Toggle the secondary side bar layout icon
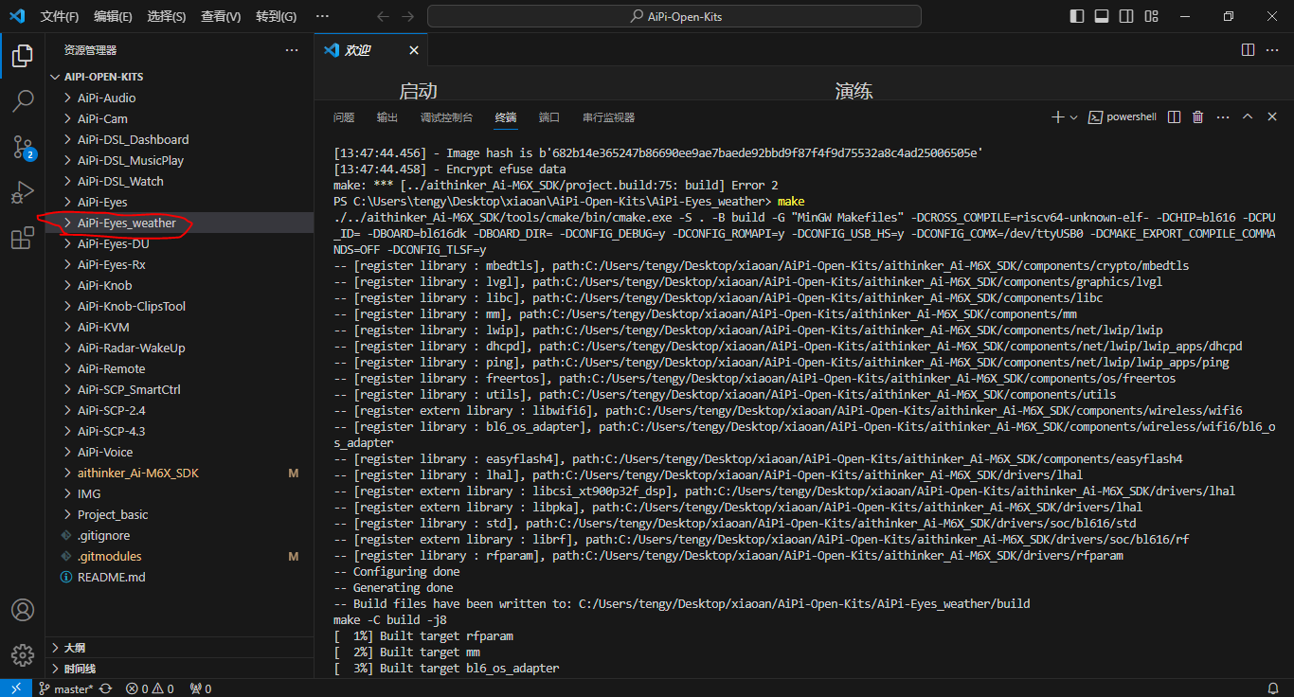 1126,16
